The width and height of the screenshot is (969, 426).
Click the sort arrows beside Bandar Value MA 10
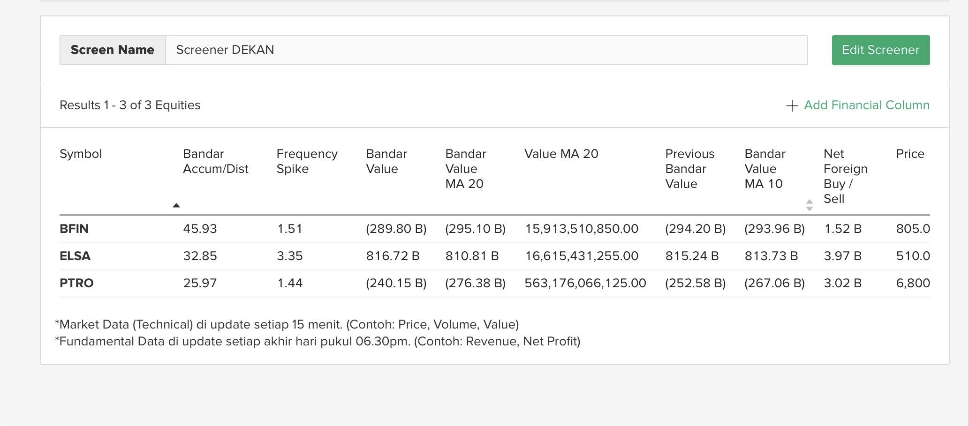point(809,205)
